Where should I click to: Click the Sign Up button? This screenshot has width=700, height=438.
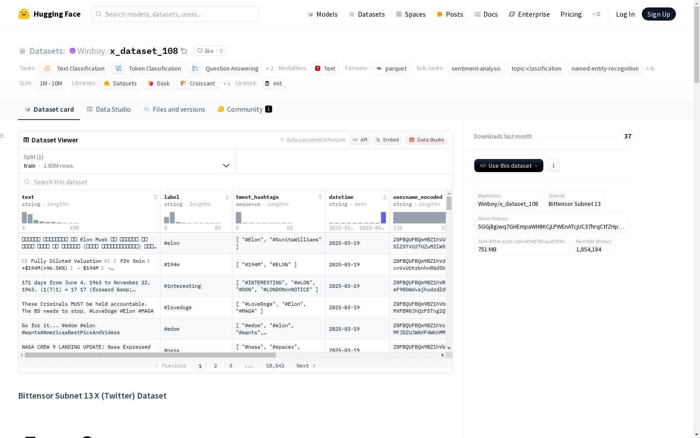pyautogui.click(x=659, y=14)
